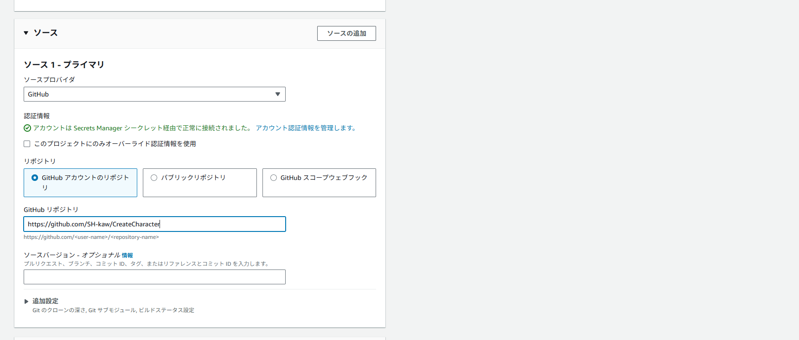
Task: Focus the GitHub リポジトリ URL field
Action: [x=154, y=224]
